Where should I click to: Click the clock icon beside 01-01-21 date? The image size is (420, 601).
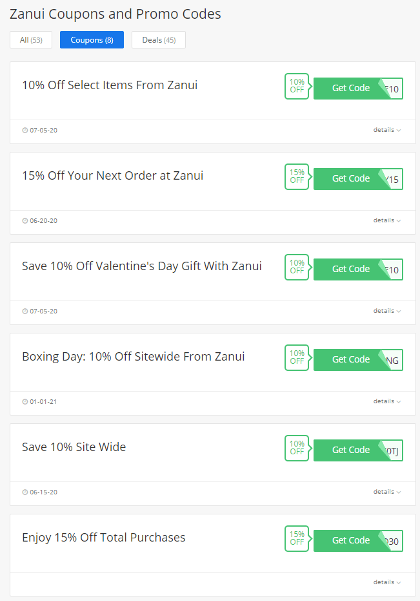point(25,402)
